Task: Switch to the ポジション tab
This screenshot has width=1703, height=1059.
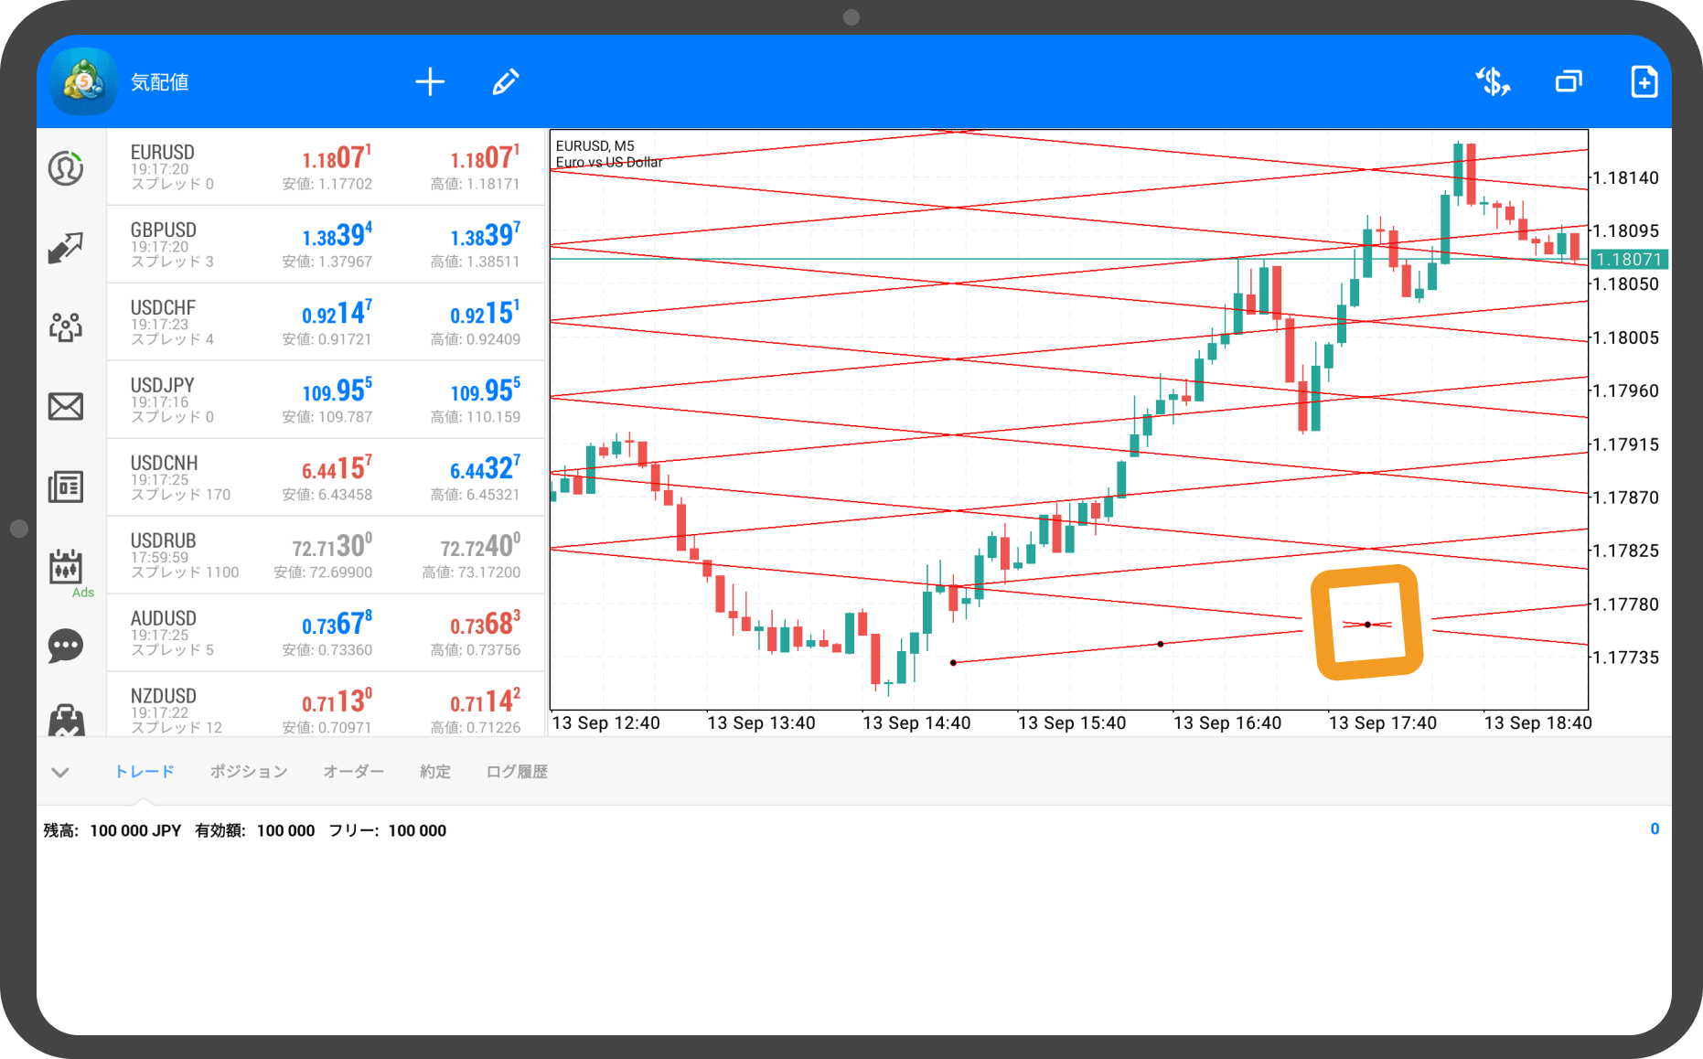Action: [249, 772]
